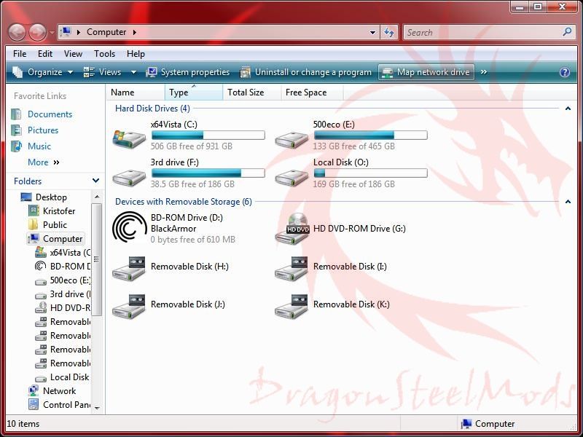The height and width of the screenshot is (437, 583).
Task: Click the Documents icon in Favorite Links
Action: [x=16, y=114]
